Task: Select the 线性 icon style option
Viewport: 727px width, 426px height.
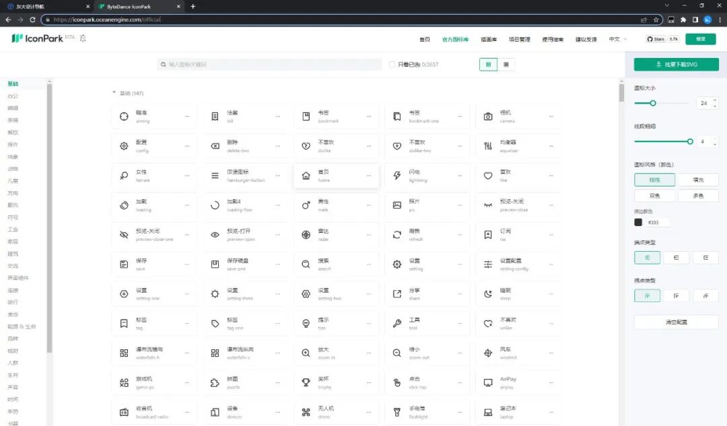Action: click(654, 180)
